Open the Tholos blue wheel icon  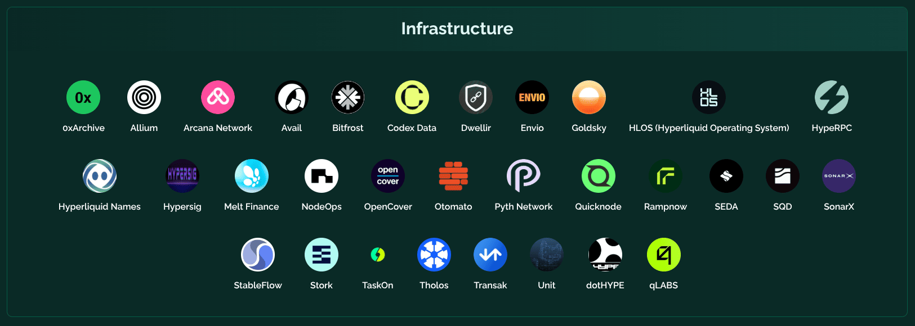pyautogui.click(x=434, y=255)
